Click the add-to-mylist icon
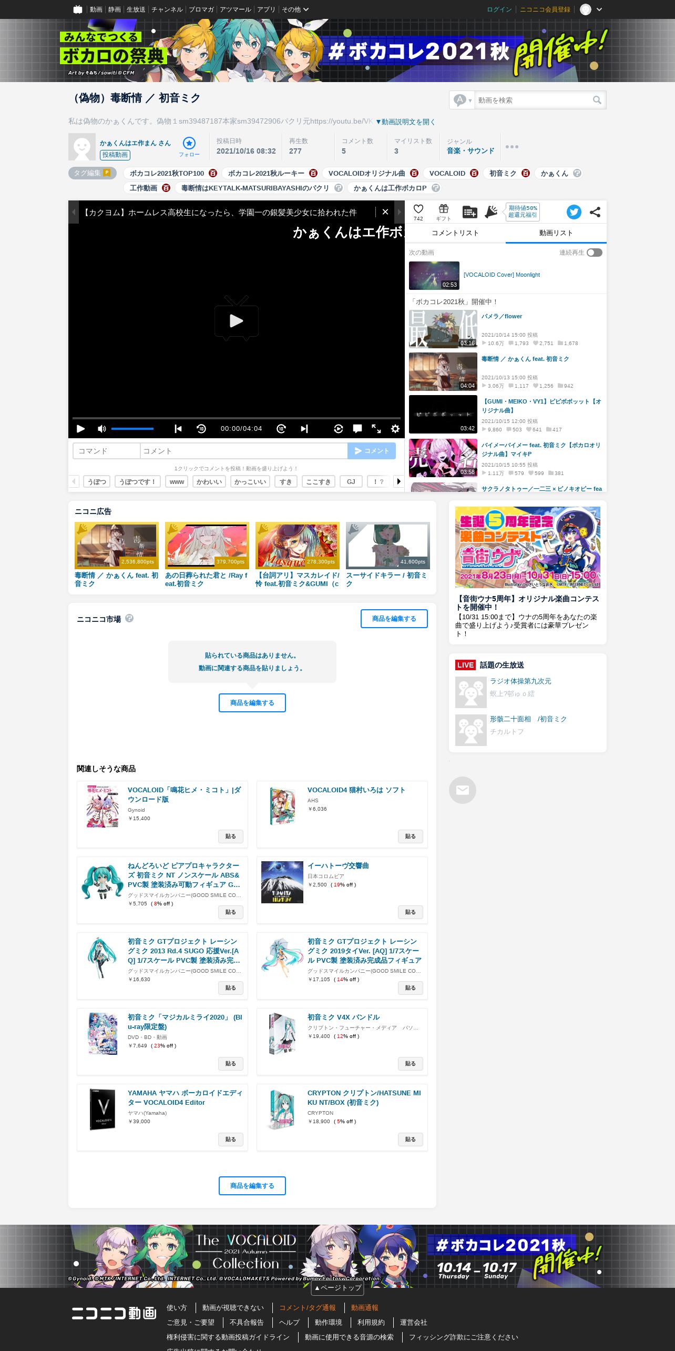Image resolution: width=675 pixels, height=1351 pixels. [x=469, y=212]
